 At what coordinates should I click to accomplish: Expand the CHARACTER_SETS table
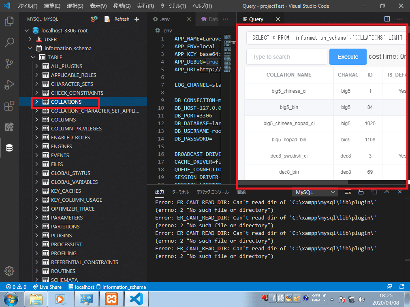[x=36, y=84]
